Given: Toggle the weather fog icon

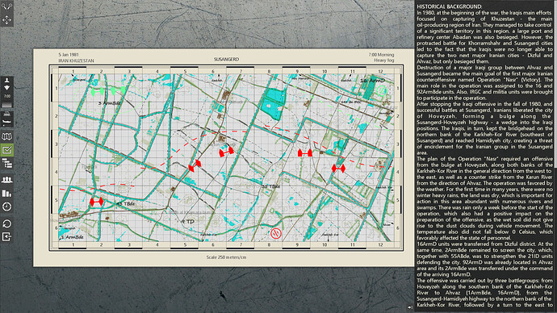Looking at the screenshot, I should click(x=6, y=114).
